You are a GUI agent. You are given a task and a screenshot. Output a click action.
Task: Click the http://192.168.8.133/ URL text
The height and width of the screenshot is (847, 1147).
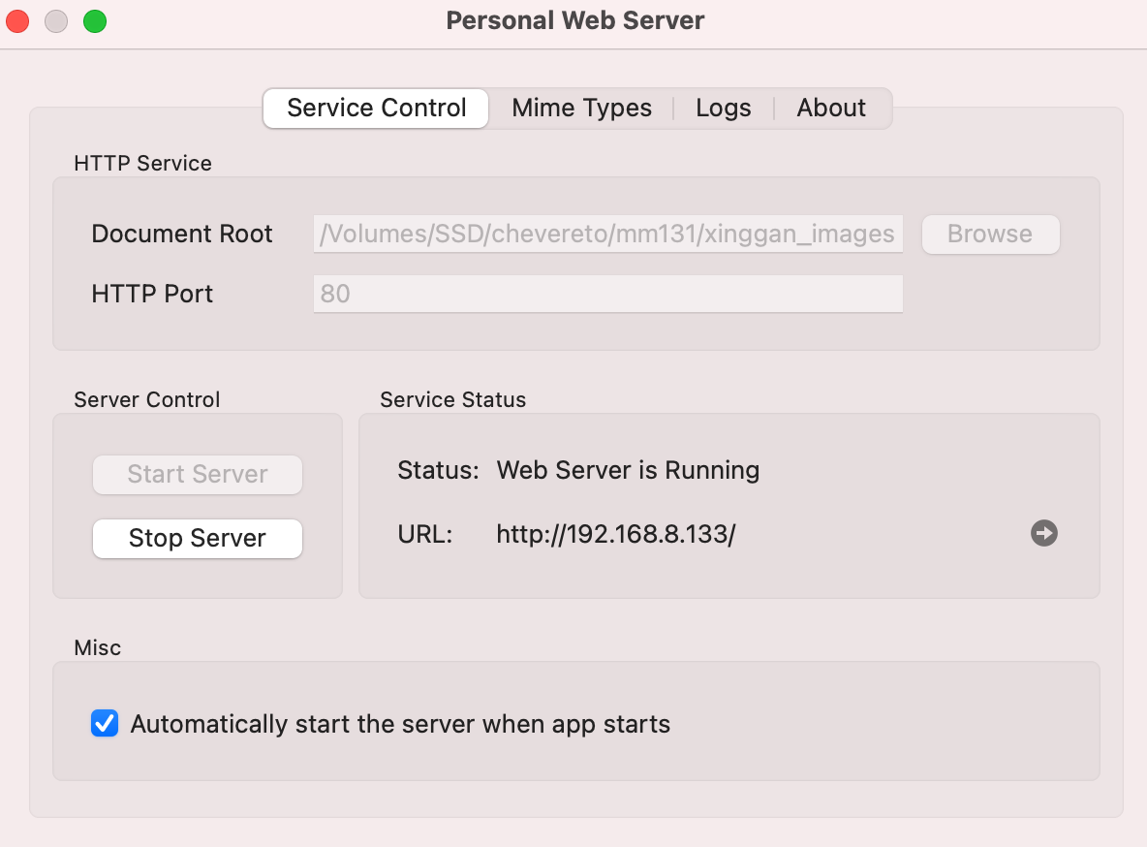pos(616,534)
